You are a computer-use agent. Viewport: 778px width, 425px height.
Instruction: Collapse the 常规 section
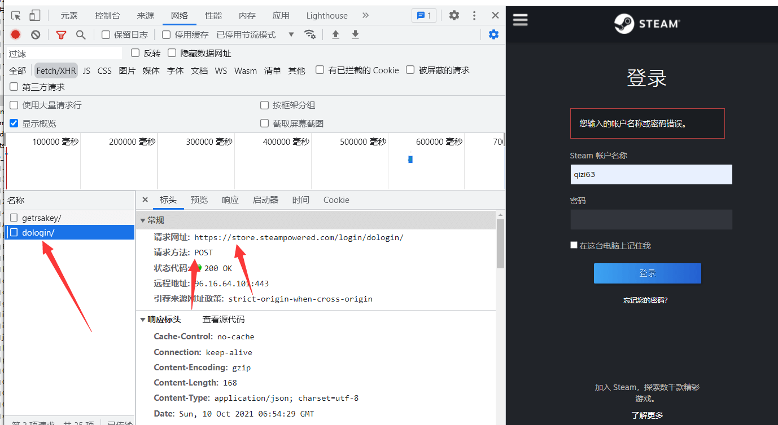pyautogui.click(x=143, y=220)
